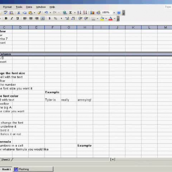Open the Chart Wizard icon
Screen dimensions: 172x172
coord(92,12)
